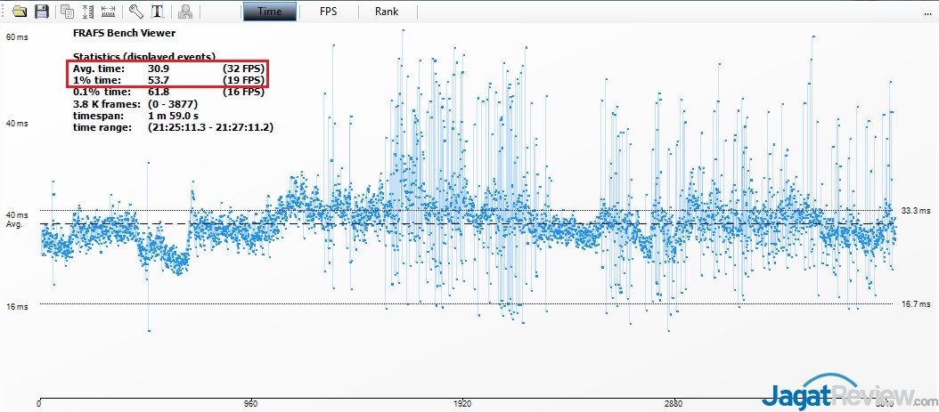
Task: Open settings with the wrench icon
Action: point(135,12)
